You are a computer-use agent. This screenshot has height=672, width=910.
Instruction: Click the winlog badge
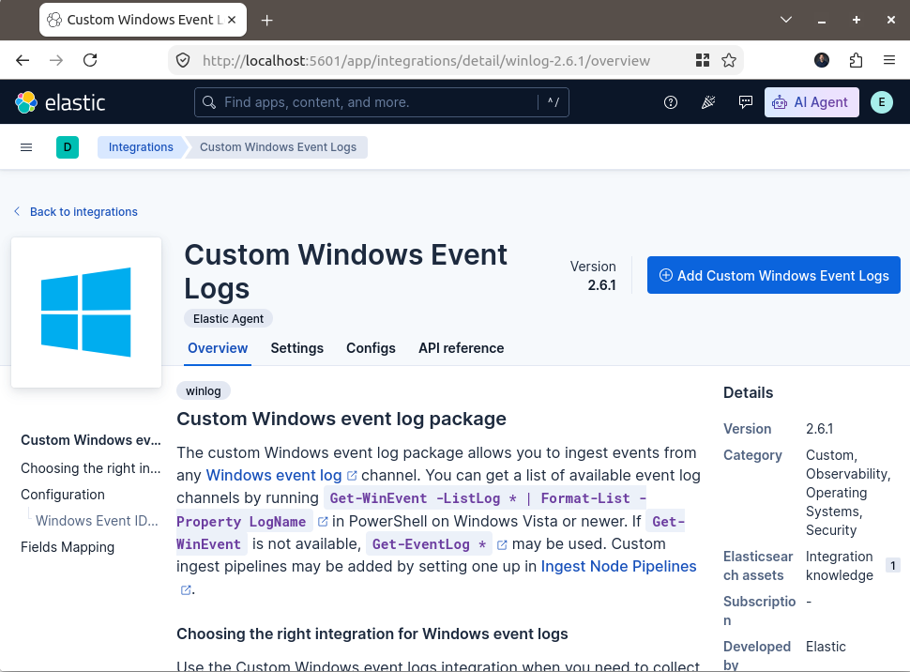(204, 390)
